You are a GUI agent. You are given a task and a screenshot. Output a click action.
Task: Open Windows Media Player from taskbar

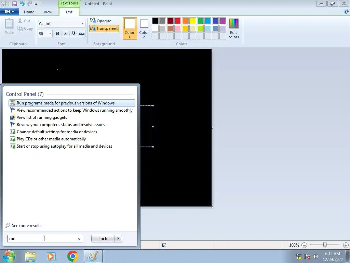tap(51, 256)
